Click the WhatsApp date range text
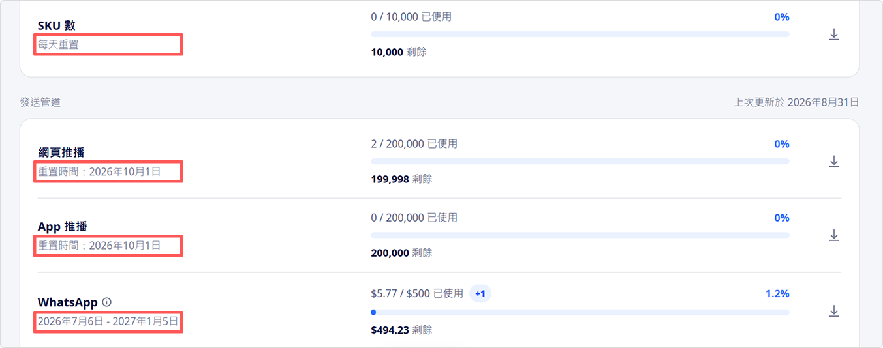This screenshot has height=348, width=883. tap(108, 321)
